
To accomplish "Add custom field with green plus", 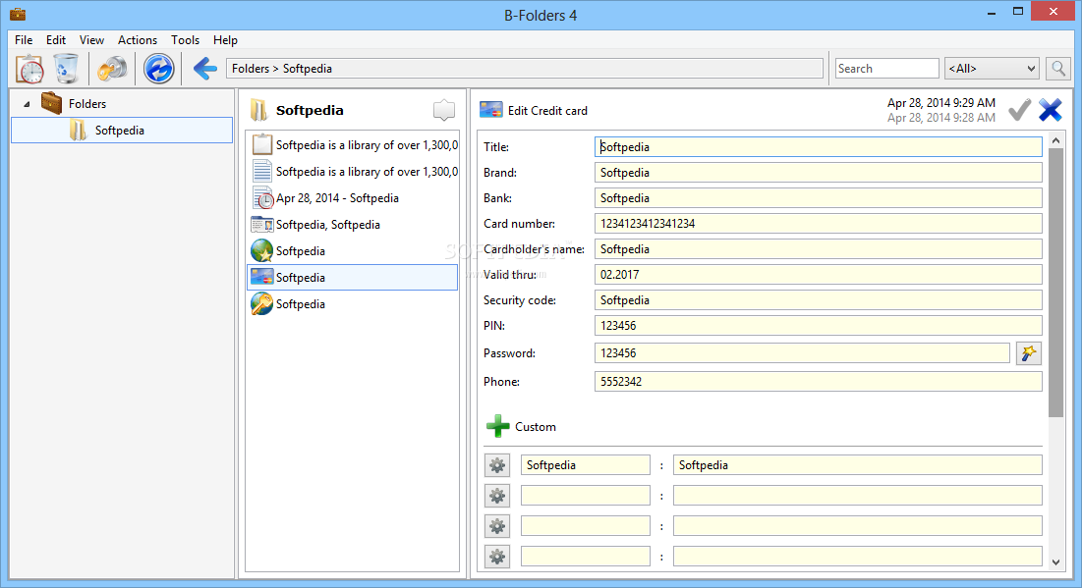I will (497, 427).
